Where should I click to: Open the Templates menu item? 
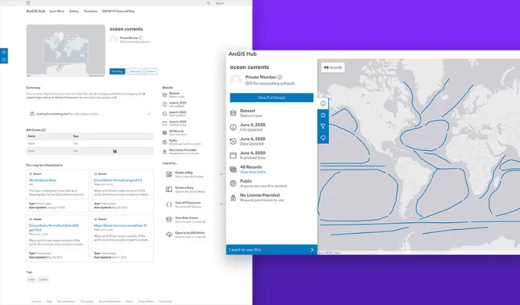pos(91,11)
